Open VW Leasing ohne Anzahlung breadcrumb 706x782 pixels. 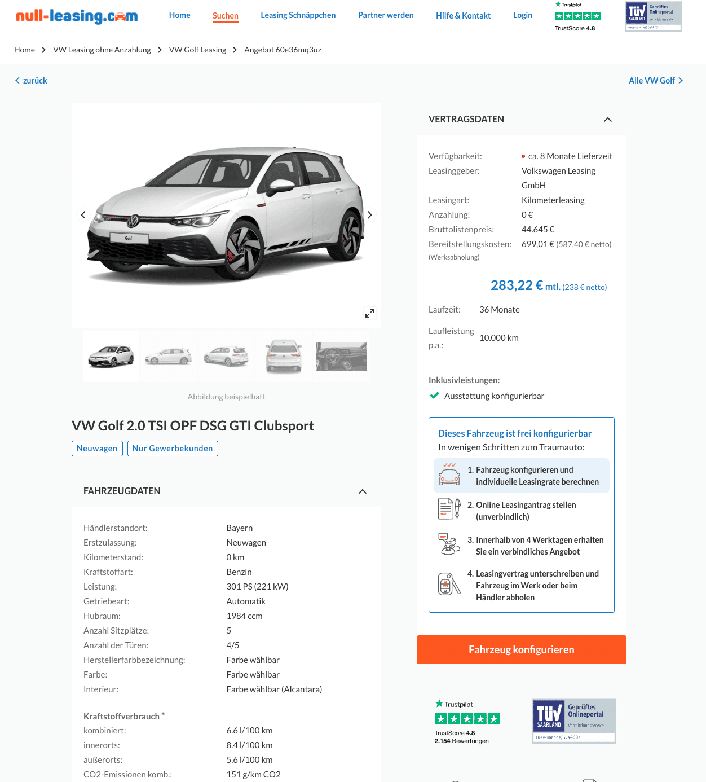tap(102, 50)
